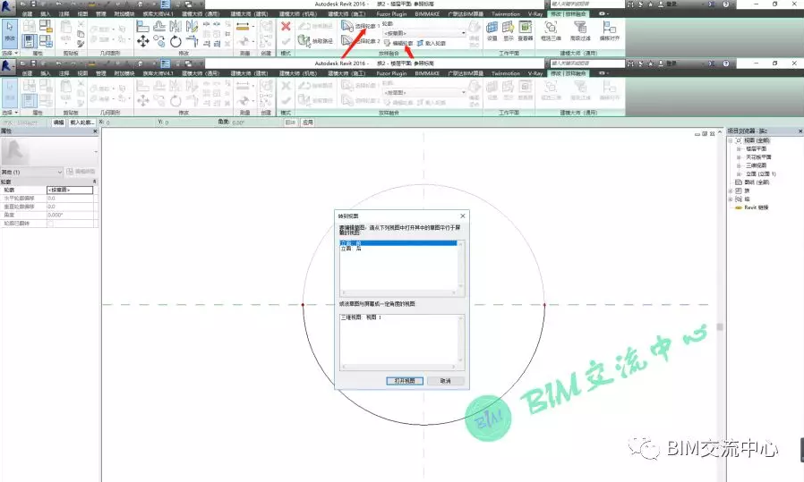
Task: Select the Modify arrow tool in upper ribbon
Action: click(10, 33)
